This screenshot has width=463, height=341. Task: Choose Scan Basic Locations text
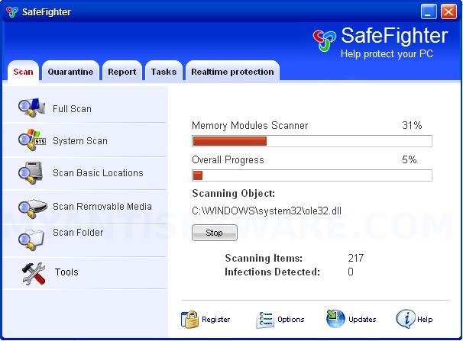(x=98, y=172)
